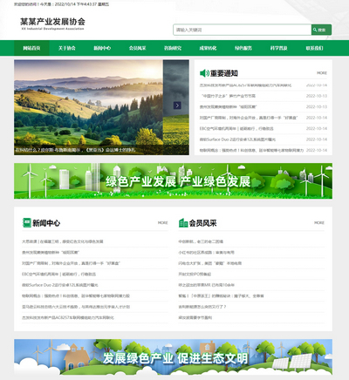Open notice "中国竹子之乡" in 重要通知
349x380 pixels.
[x=229, y=96]
